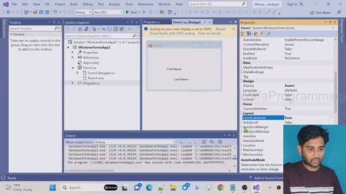The width and height of the screenshot is (346, 194).
Task: Open the Debug configuration dropdown
Action: pos(83,12)
